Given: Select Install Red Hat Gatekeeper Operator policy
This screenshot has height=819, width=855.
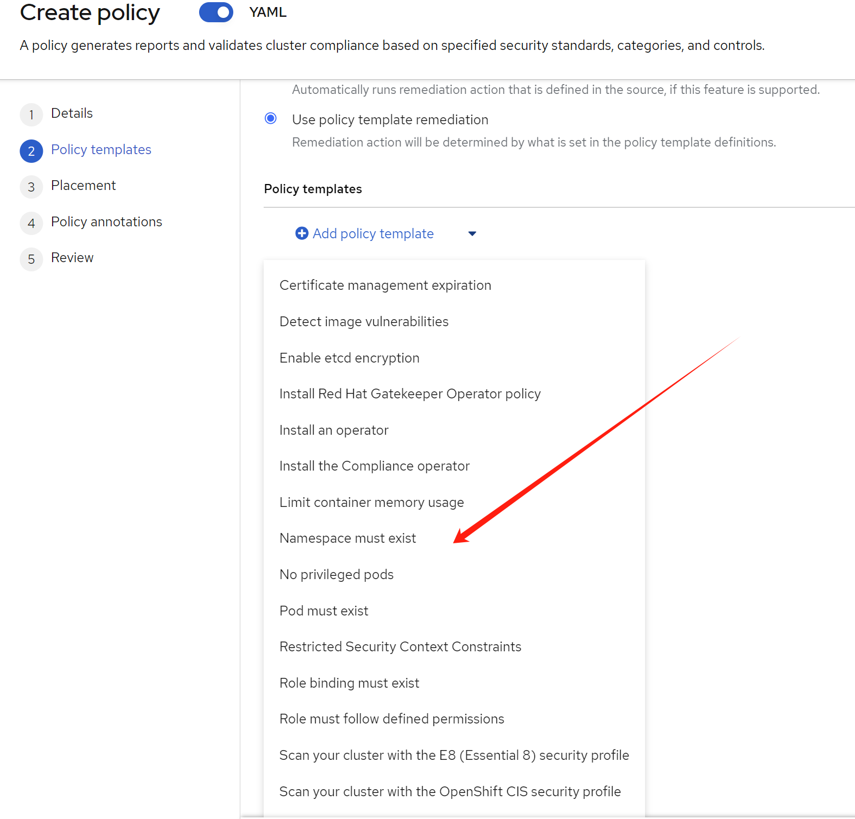Looking at the screenshot, I should (x=410, y=394).
